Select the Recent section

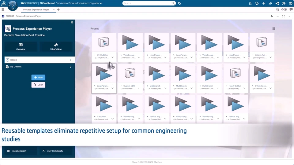[x=40, y=60]
